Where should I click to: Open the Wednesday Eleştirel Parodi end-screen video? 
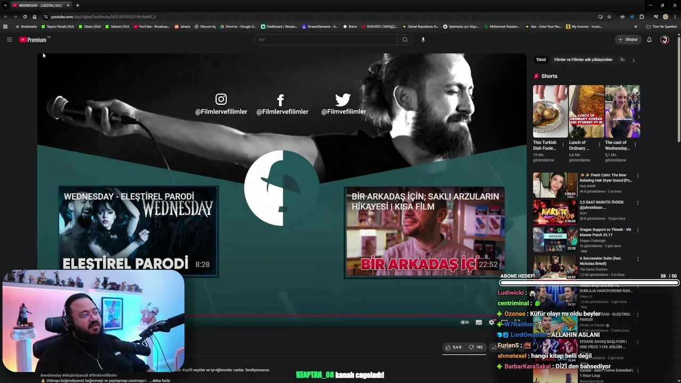138,231
